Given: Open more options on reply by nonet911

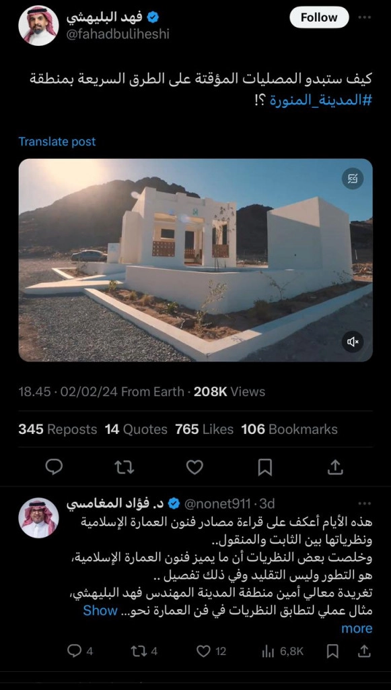Looking at the screenshot, I should [365, 503].
